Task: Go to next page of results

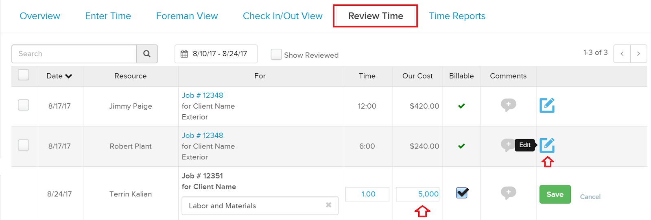Action: click(638, 54)
